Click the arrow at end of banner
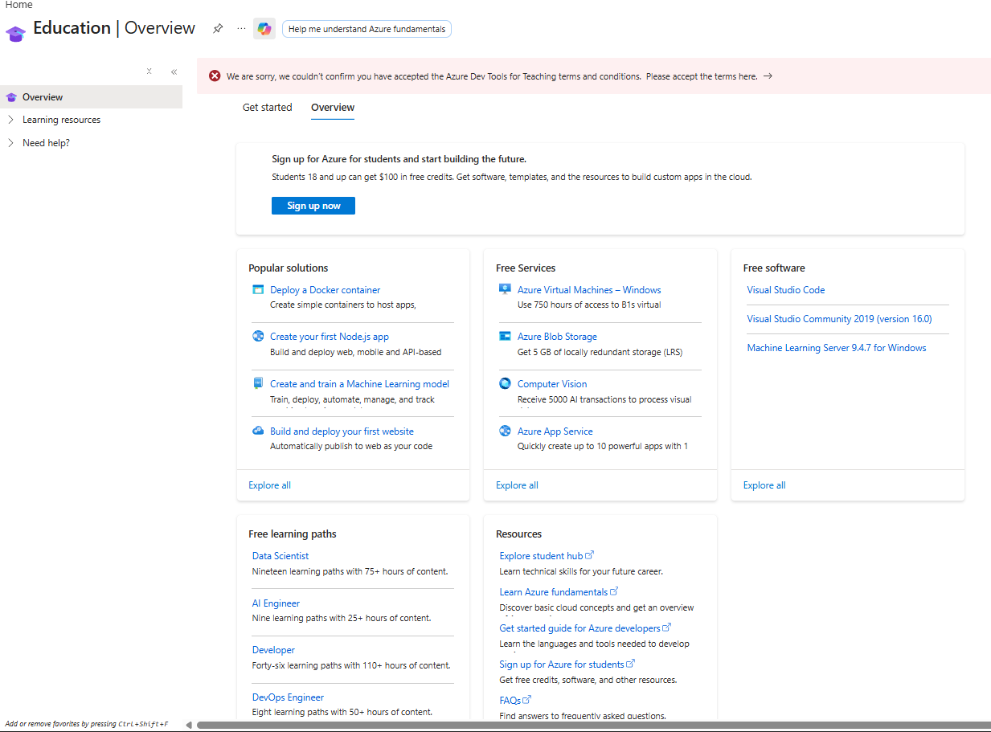 (768, 76)
